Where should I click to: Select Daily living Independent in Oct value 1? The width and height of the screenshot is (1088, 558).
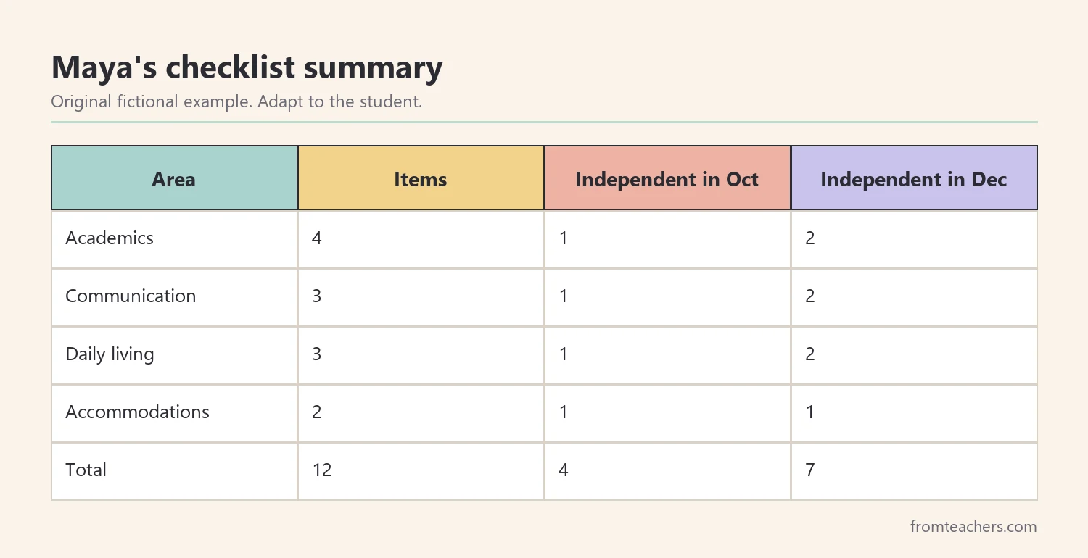point(564,354)
